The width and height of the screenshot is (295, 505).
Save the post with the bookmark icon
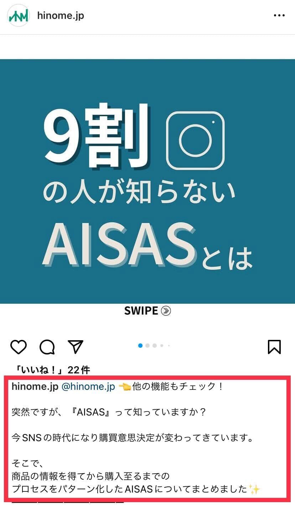click(x=274, y=347)
